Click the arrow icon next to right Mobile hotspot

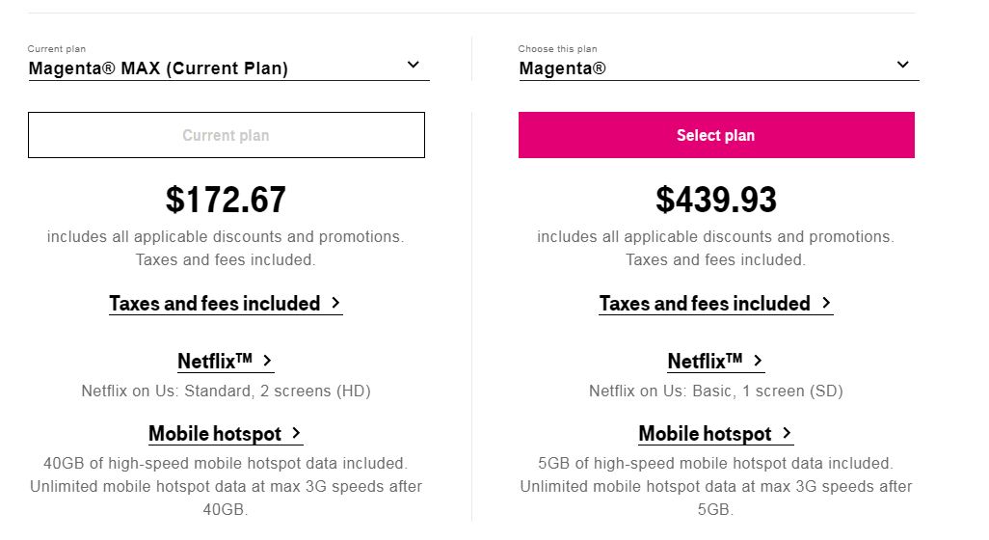787,433
